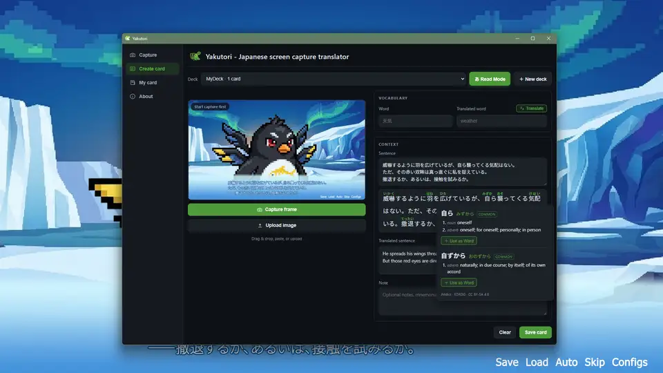Click the camera icon beside Capture
The image size is (663, 373).
(133, 55)
